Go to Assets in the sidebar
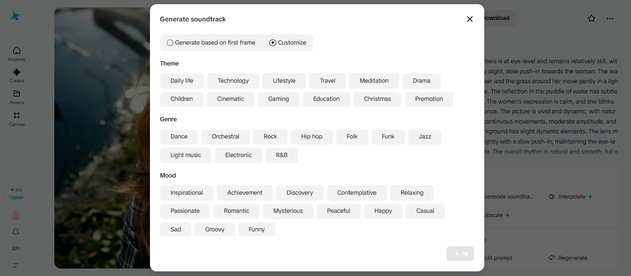Viewport: 631px width, 276px height. [x=17, y=97]
